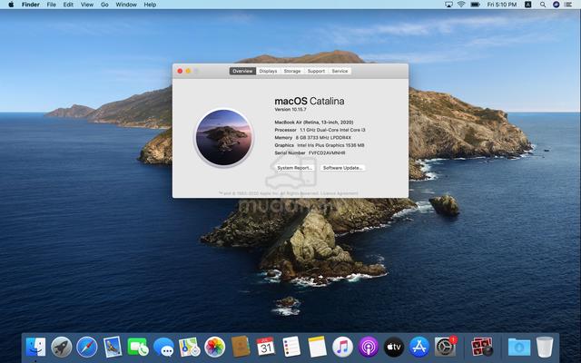Click 'Intel Iris Plus Graphics 1536 MB' value
The image size is (581, 363).
pos(330,145)
